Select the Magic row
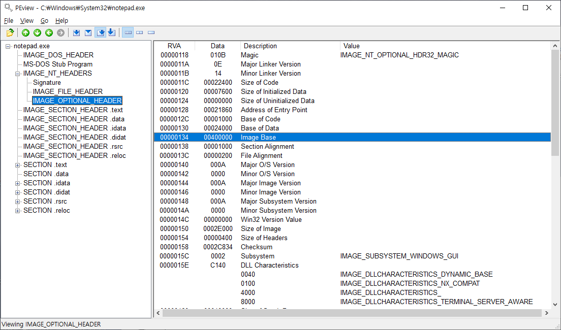The image size is (561, 330). click(x=353, y=55)
